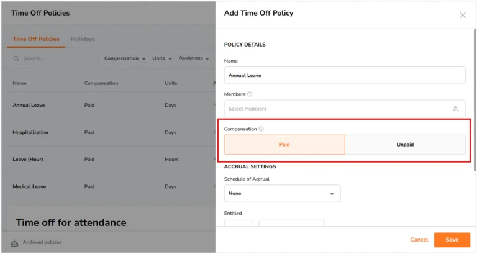Click the Archived policies tray icon
Screen dimensions: 477x254
point(14,242)
